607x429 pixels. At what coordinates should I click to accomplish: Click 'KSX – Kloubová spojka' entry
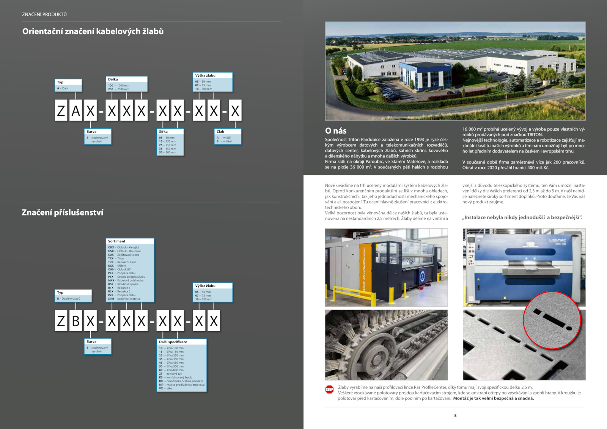click(123, 284)
